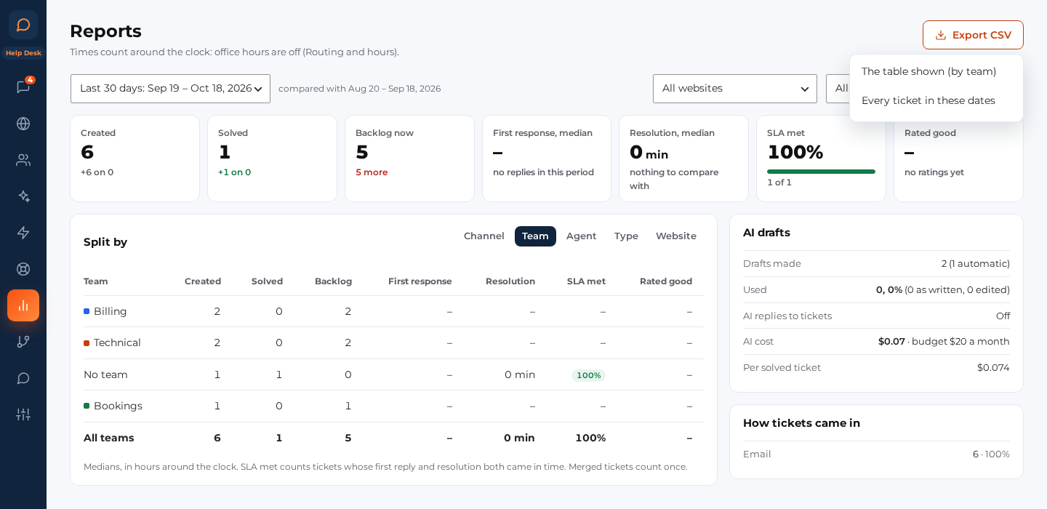Click the AI cost '$0.07' budget value

944,342
